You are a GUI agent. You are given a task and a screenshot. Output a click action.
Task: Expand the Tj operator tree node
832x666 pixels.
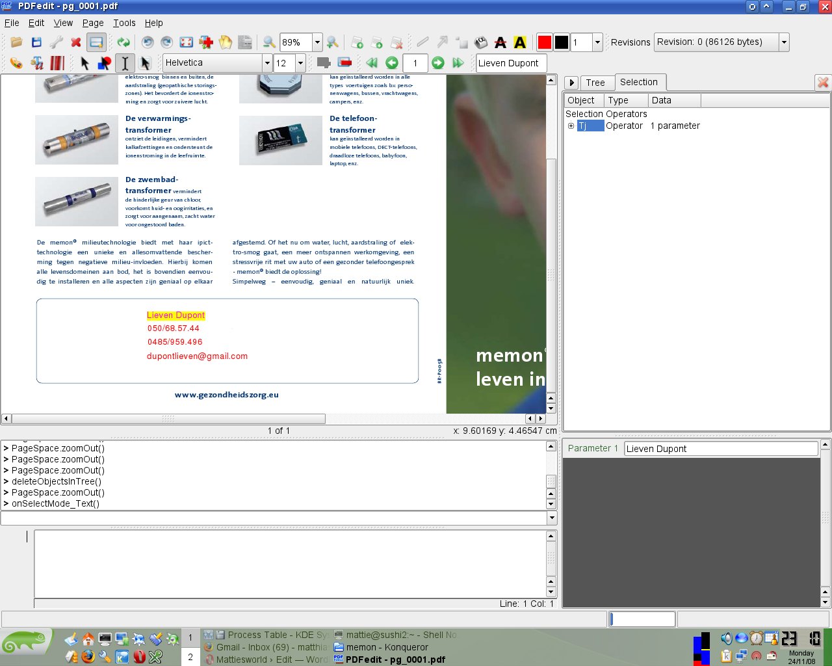[x=571, y=126]
